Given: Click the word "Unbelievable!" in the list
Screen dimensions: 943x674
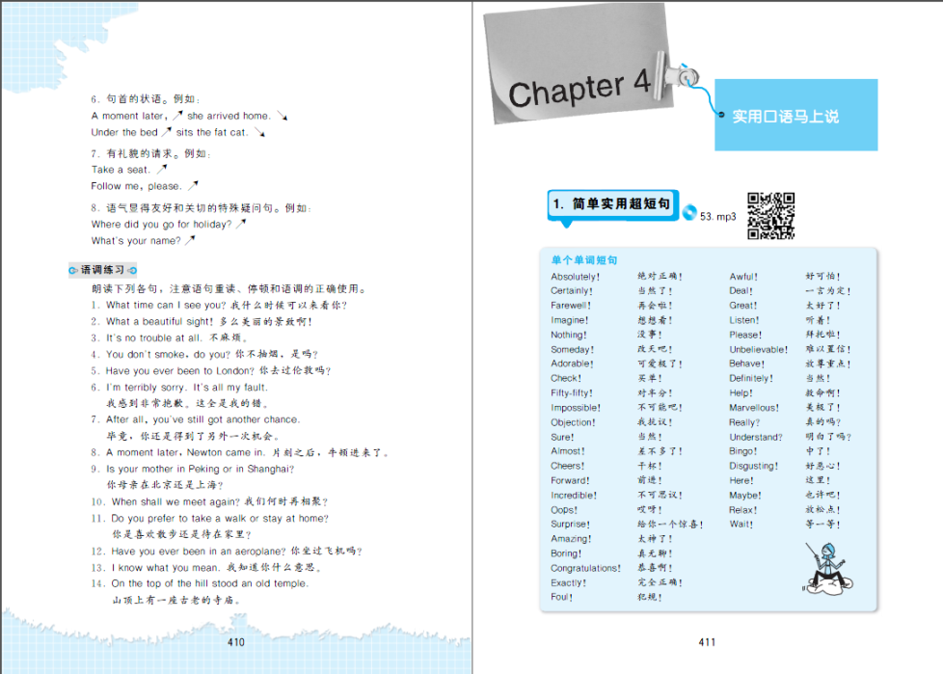Looking at the screenshot, I should pos(759,349).
